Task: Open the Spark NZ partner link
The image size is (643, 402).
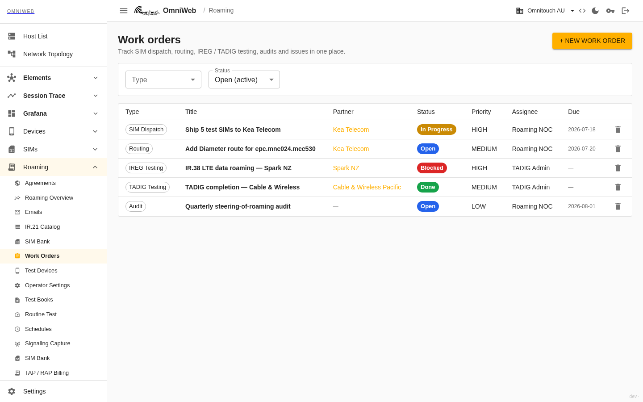Action: coord(346,168)
